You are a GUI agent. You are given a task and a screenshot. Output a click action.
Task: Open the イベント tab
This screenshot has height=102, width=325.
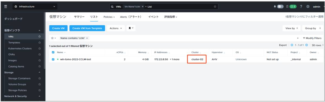point(153,17)
